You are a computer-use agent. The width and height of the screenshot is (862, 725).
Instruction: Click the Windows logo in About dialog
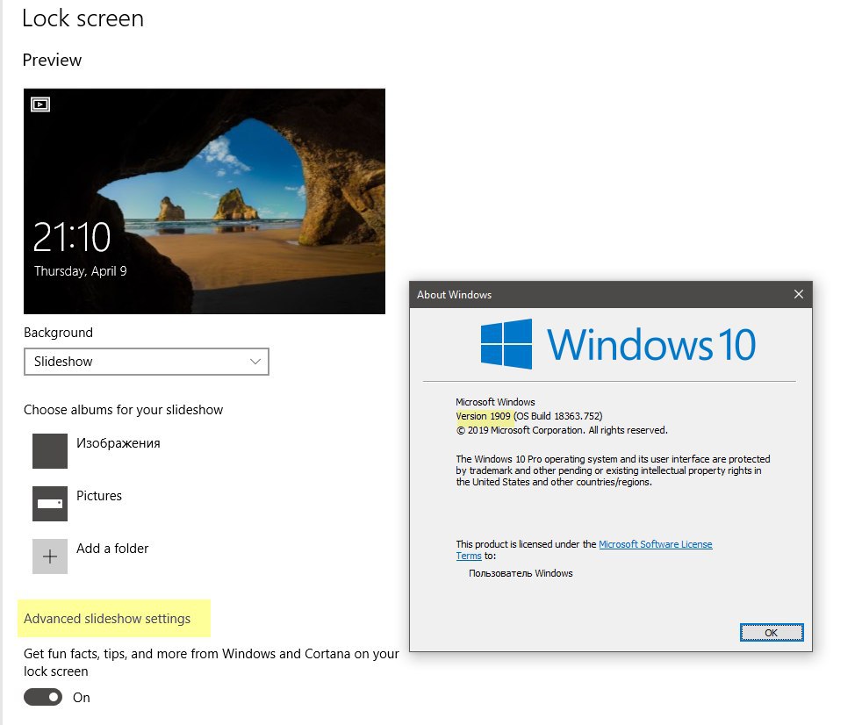coord(506,344)
